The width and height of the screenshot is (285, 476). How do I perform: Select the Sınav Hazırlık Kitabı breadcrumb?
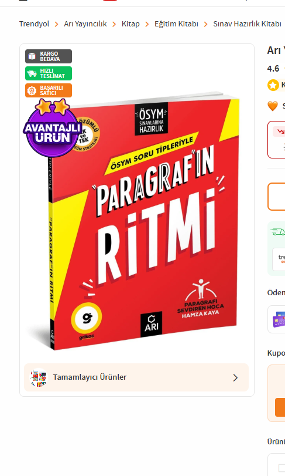click(x=247, y=24)
